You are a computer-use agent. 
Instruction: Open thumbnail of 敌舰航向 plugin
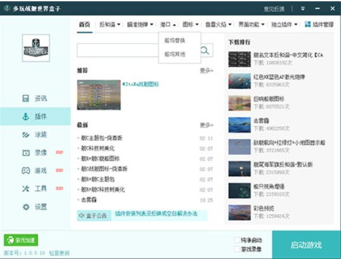click(x=239, y=147)
